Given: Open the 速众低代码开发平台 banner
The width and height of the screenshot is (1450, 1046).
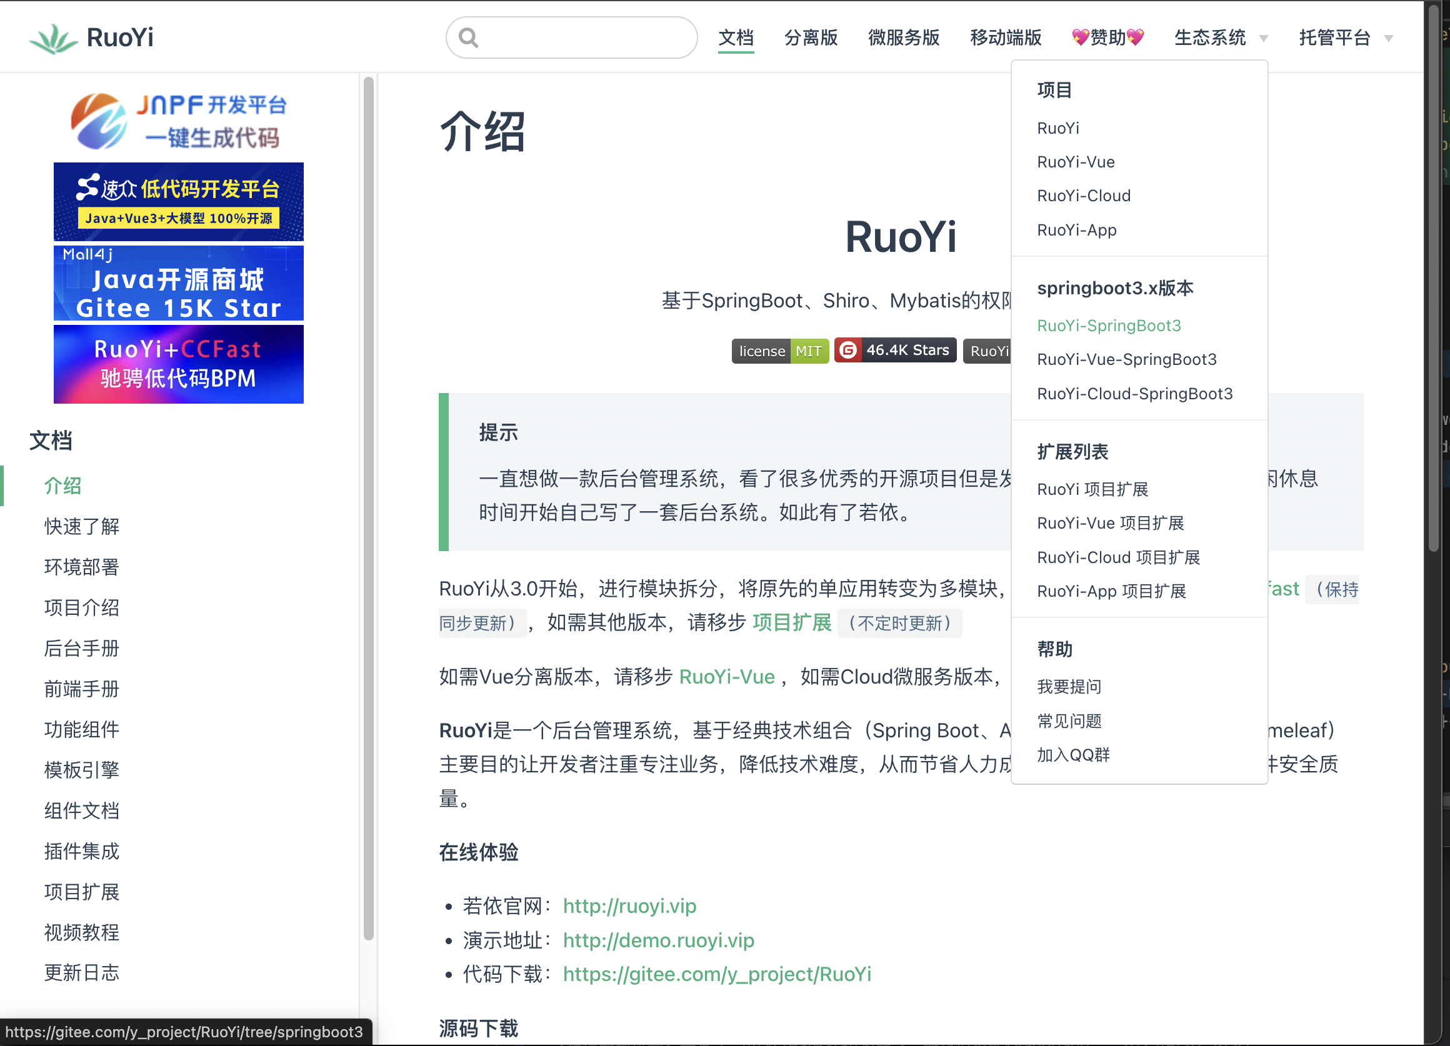Looking at the screenshot, I should tap(178, 201).
